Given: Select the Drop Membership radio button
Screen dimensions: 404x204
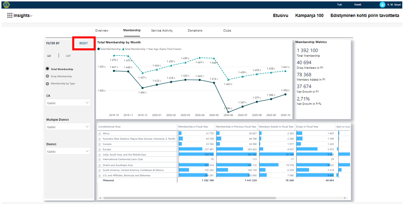Looking at the screenshot, I should [47, 76].
